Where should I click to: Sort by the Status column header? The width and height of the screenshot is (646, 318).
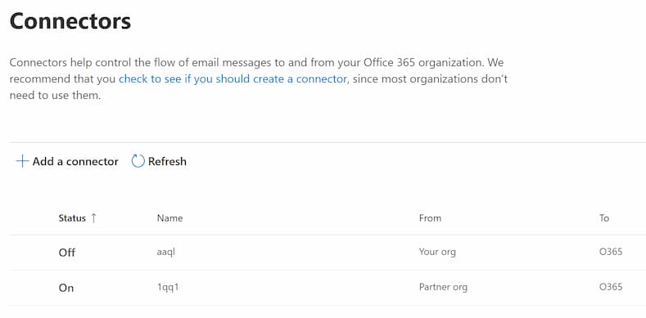coord(72,218)
